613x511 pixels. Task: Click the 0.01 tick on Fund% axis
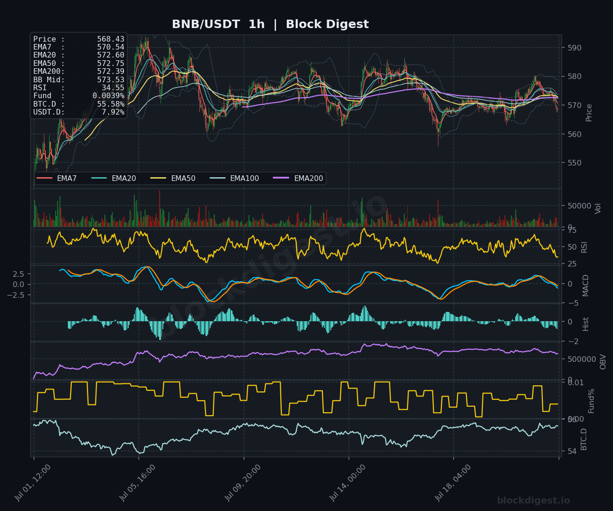[x=575, y=383]
